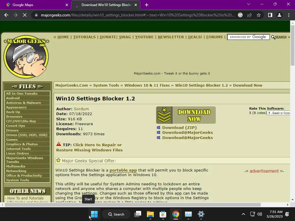
Task: Click Windows 10 & 11 Fixes breadcrumb
Action: [147, 85]
